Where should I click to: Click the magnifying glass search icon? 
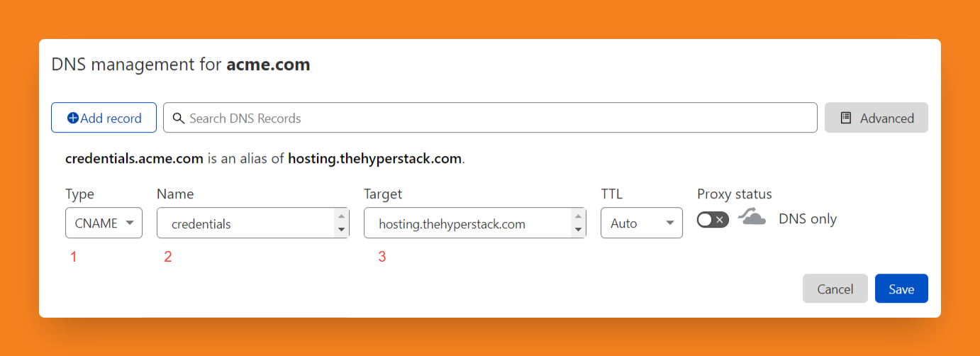click(179, 118)
